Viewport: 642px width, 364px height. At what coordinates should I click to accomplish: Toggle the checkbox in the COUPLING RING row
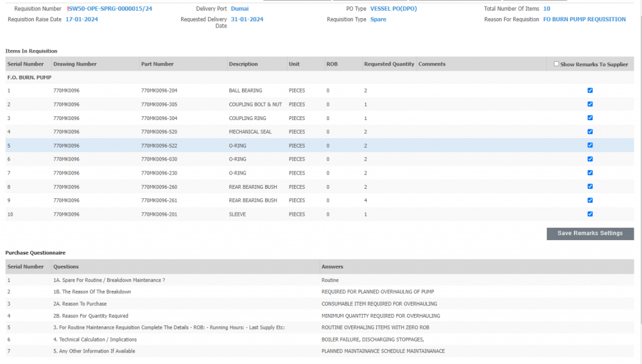[x=590, y=118]
